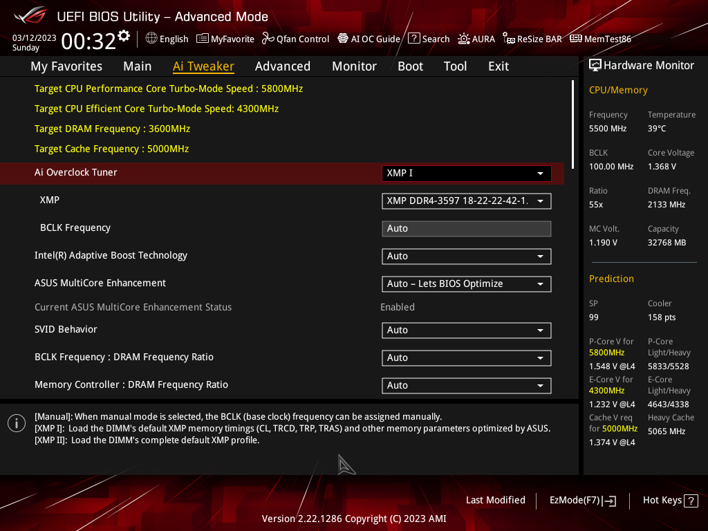Click the ASUS MultiCore Enhancement label
The height and width of the screenshot is (531, 708).
100,283
